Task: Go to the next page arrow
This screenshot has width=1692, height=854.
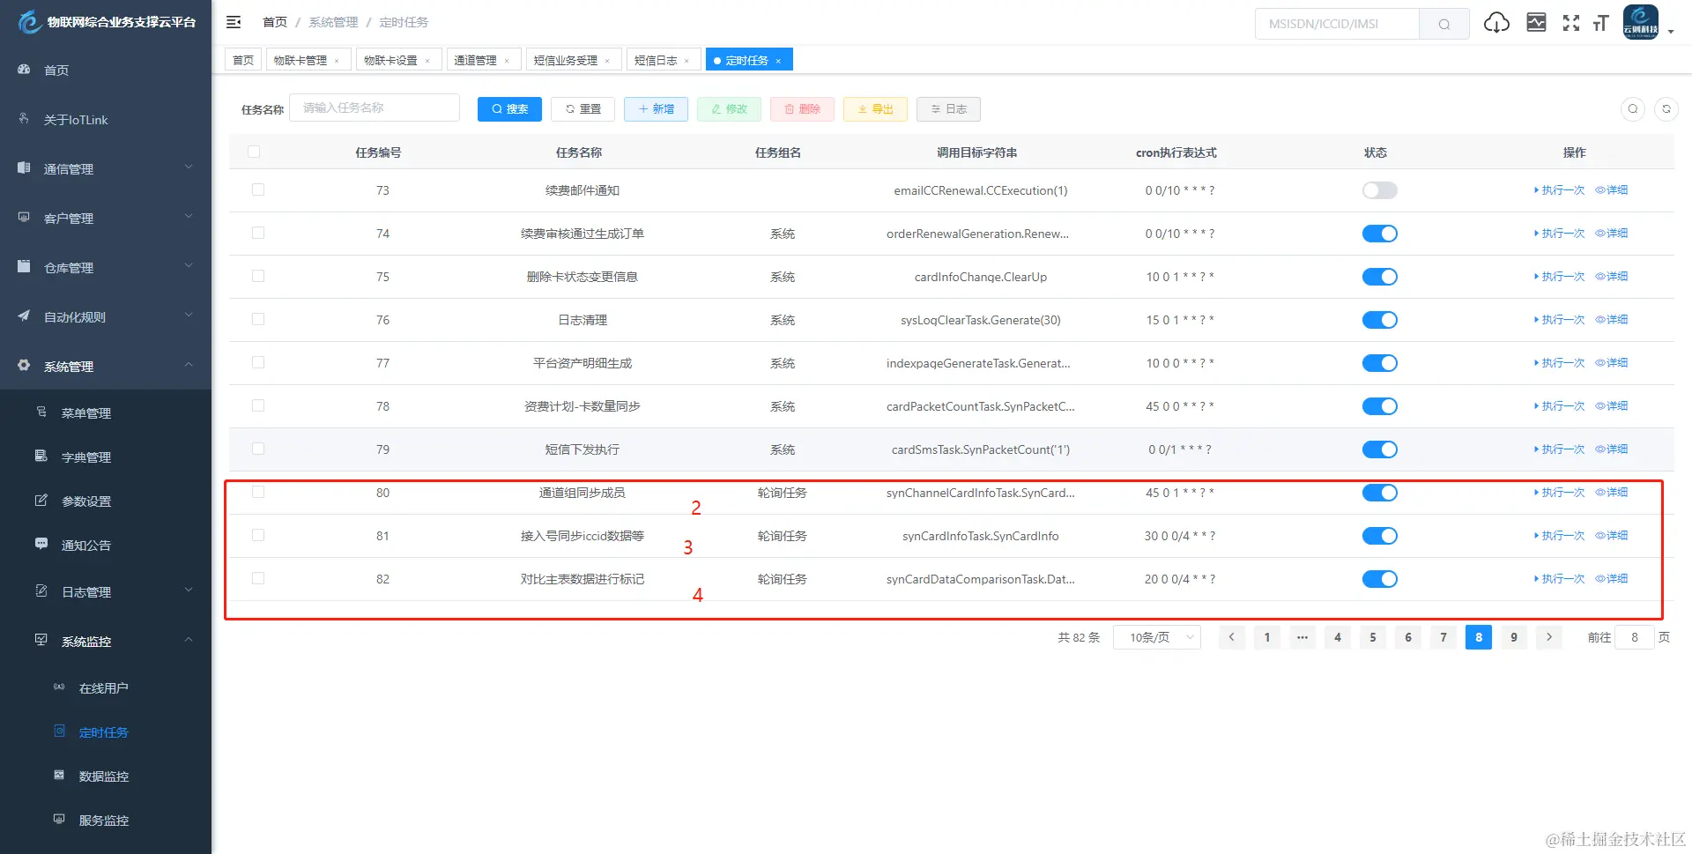Action: (1549, 637)
